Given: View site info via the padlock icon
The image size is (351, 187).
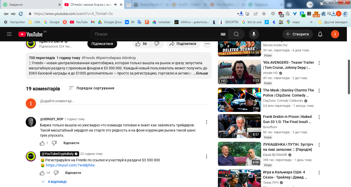Looking at the screenshot, I should click(30, 14).
